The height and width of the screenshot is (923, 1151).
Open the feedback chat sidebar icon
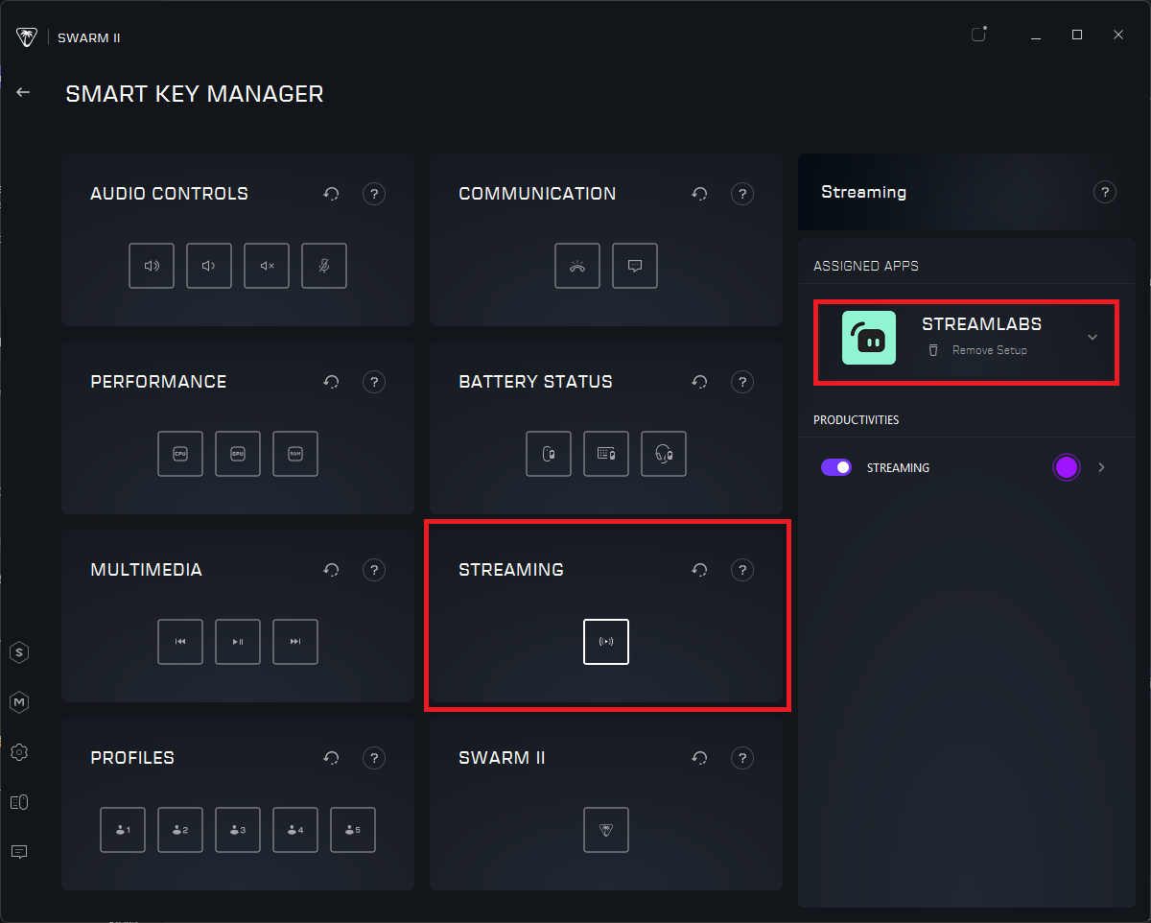pyautogui.click(x=19, y=851)
